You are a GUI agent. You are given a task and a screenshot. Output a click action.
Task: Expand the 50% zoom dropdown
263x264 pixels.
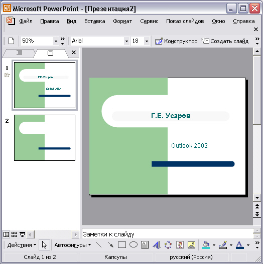tap(56, 41)
